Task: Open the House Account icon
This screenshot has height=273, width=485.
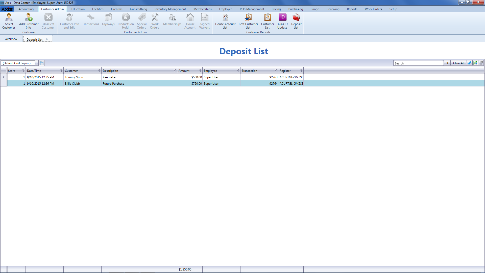Action: point(190,21)
